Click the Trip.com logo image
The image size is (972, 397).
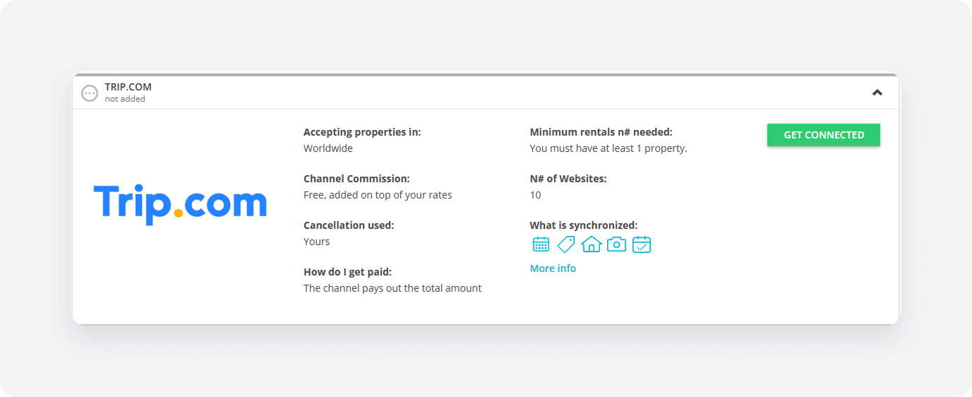click(x=181, y=204)
